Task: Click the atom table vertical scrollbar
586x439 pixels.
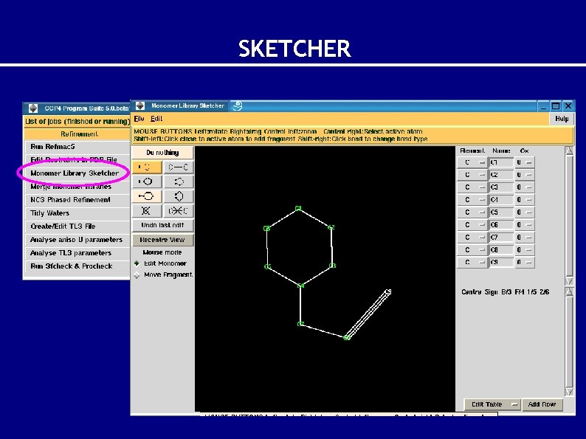Action: (x=568, y=214)
